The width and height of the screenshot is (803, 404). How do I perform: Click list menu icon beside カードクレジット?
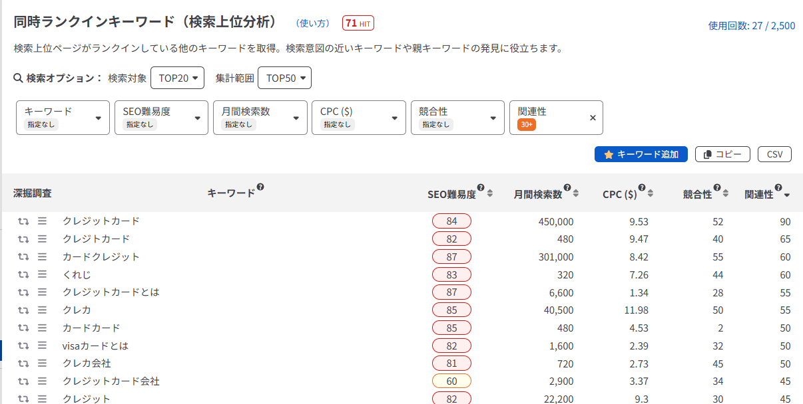pyautogui.click(x=42, y=256)
